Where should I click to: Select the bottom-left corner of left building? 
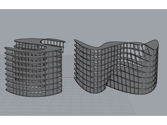(x=7, y=90)
